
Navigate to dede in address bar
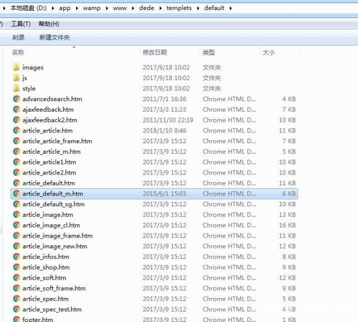pos(147,8)
